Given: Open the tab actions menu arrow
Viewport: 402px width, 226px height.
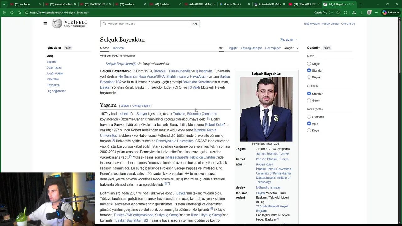Looking at the screenshot, I should [x=4, y=4].
